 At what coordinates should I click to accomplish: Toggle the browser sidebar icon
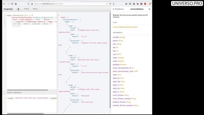click(130, 4)
